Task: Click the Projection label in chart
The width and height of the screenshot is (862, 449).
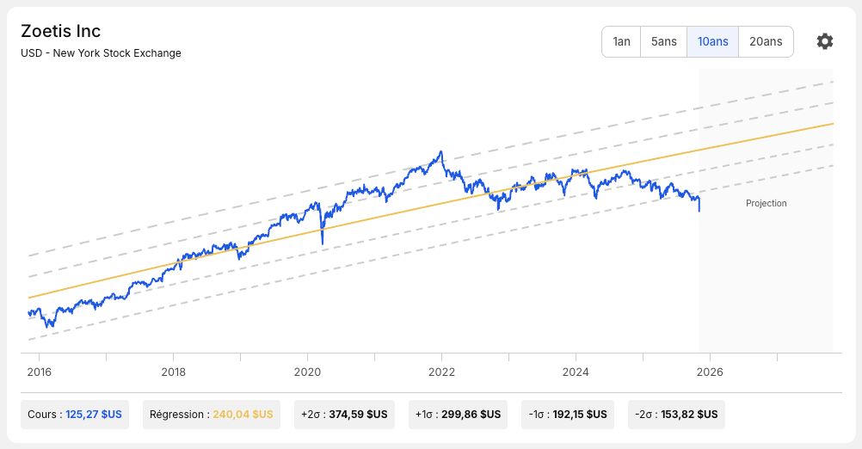Action: 766,203
